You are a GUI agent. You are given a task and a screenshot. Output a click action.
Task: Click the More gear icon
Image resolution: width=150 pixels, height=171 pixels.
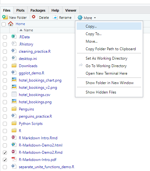pos(80,18)
